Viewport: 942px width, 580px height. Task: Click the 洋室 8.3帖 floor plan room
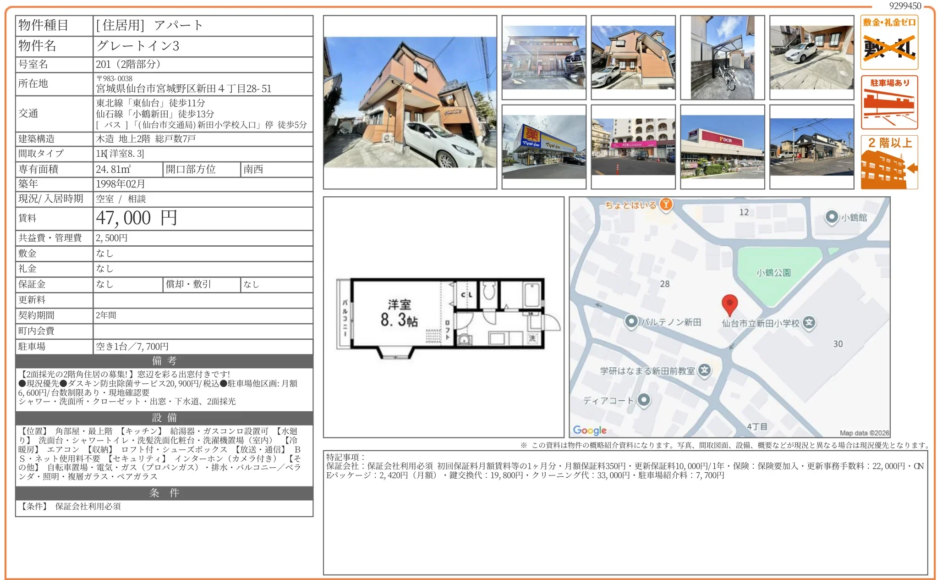pyautogui.click(x=399, y=313)
